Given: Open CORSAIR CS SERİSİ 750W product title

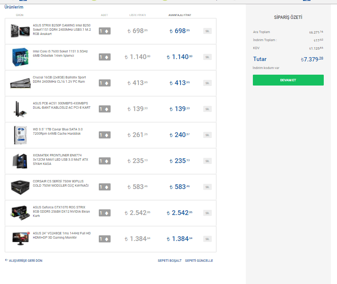Looking at the screenshot, I should click(60, 183).
